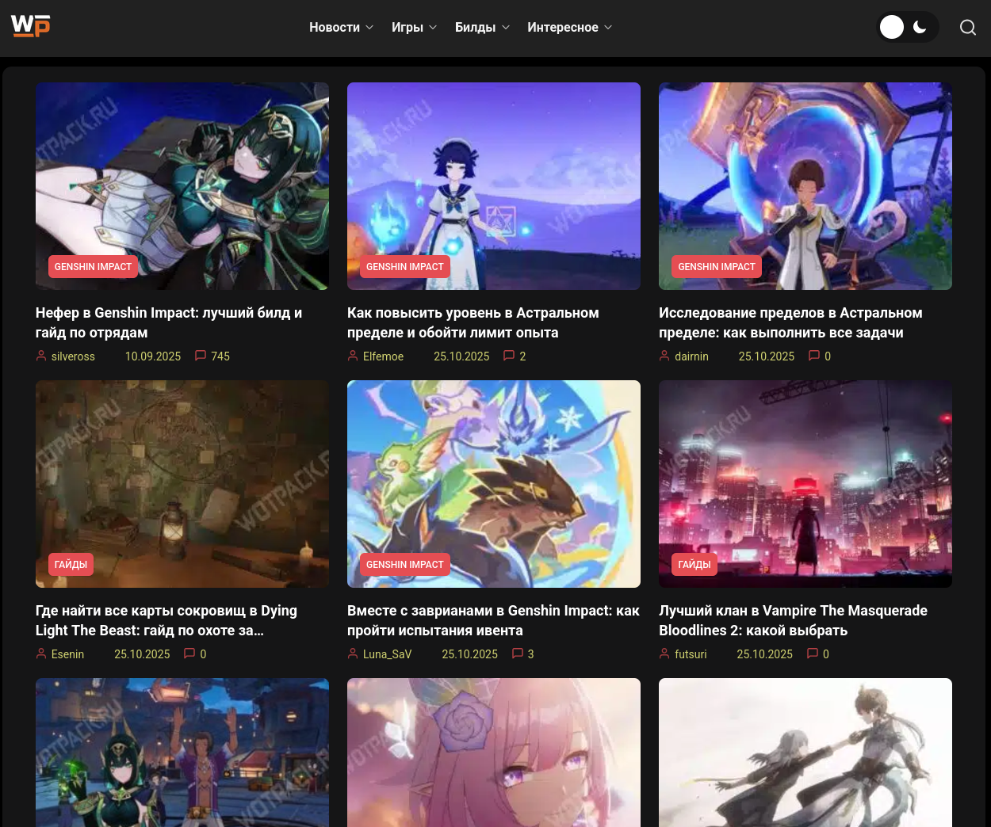Viewport: 991px width, 827px height.
Task: Click comment icon on Luna_SaV's article
Action: coord(518,654)
